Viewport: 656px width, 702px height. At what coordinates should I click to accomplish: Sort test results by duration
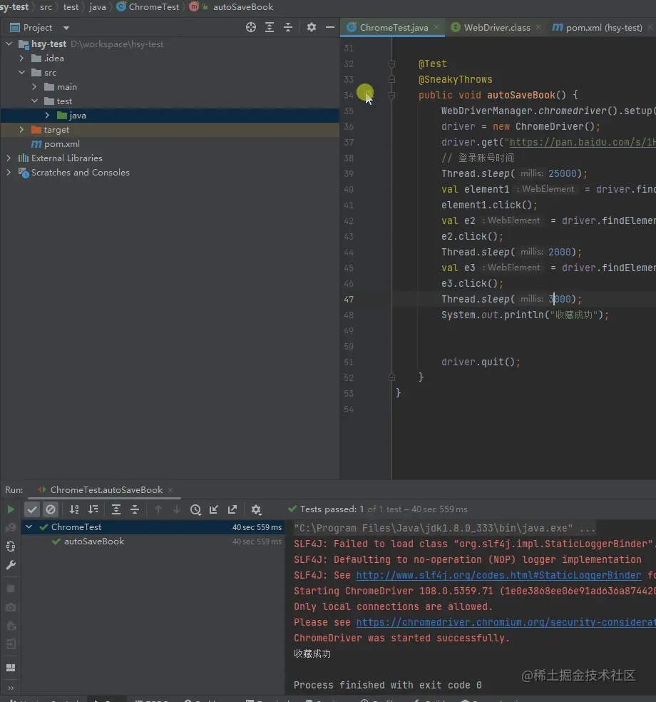[x=93, y=509]
